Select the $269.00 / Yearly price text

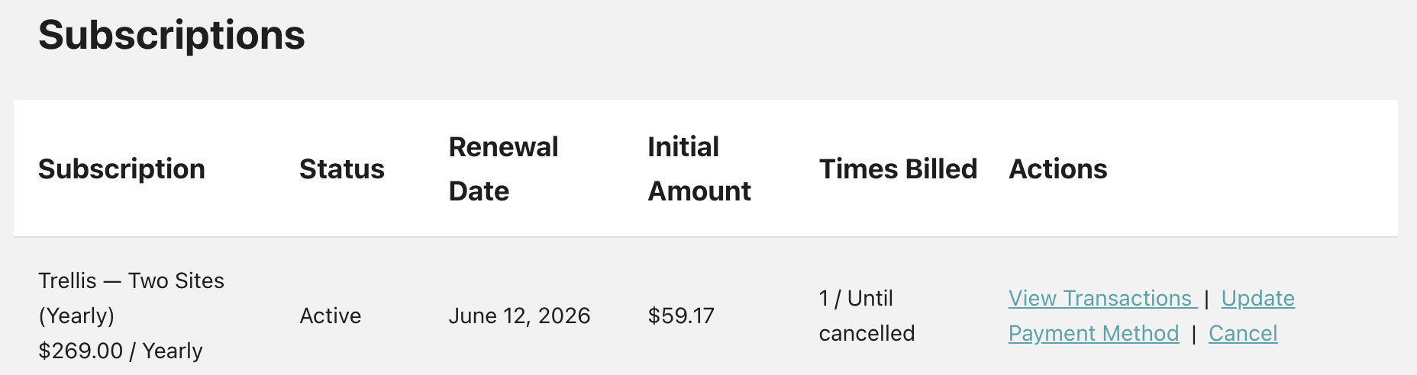point(120,351)
